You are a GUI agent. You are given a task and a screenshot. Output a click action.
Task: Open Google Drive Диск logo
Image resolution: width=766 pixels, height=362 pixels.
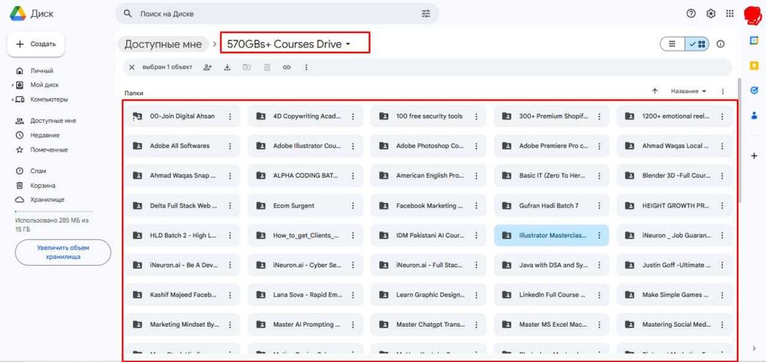coord(32,14)
